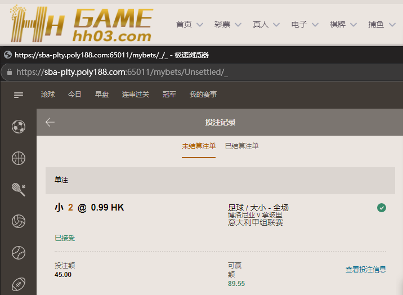This screenshot has width=403, height=295.
Task: Open the 连串过关 menu item
Action: point(135,95)
